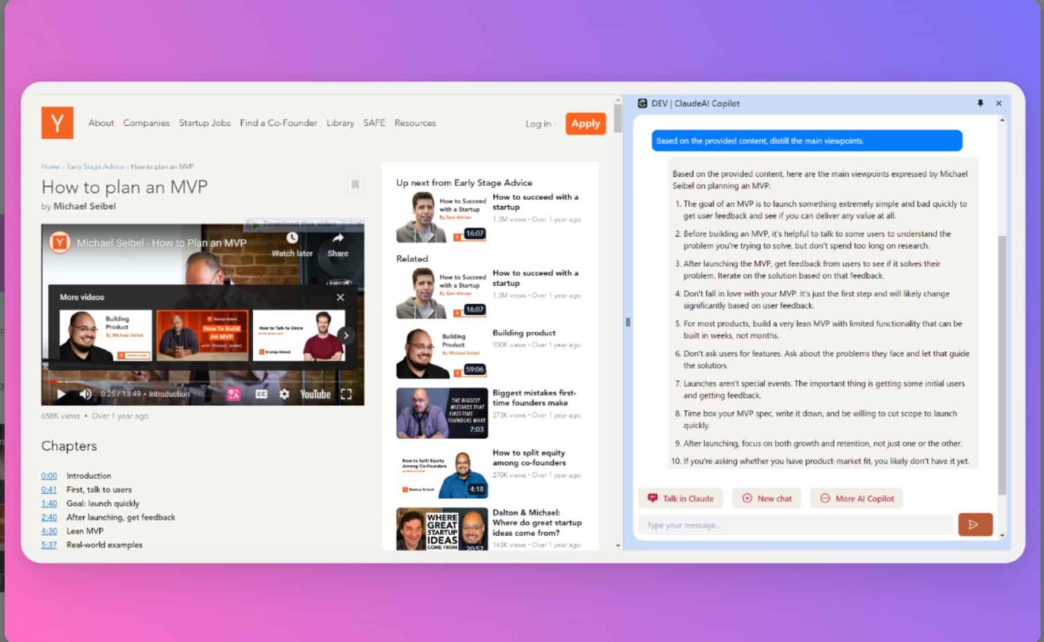1044x642 pixels.
Task: Advance the More videos carousel
Action: click(x=346, y=335)
